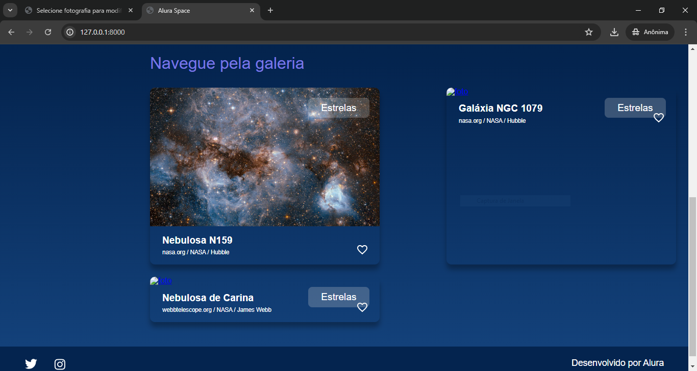
Task: Open the broken foto link above Galáxia NGC 1079
Action: 458,92
